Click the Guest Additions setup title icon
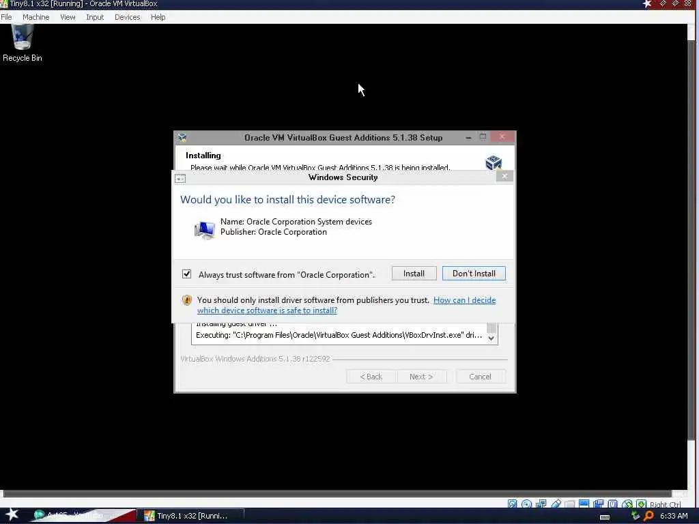 (x=182, y=137)
